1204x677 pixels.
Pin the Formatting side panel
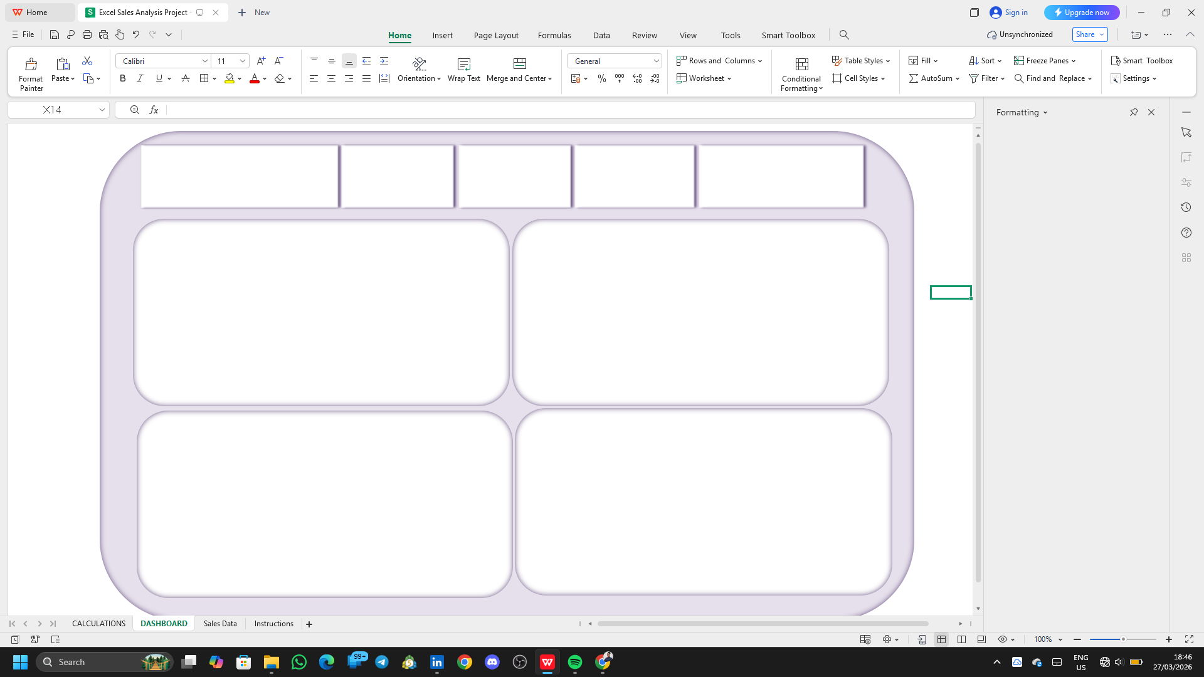pos(1134,112)
